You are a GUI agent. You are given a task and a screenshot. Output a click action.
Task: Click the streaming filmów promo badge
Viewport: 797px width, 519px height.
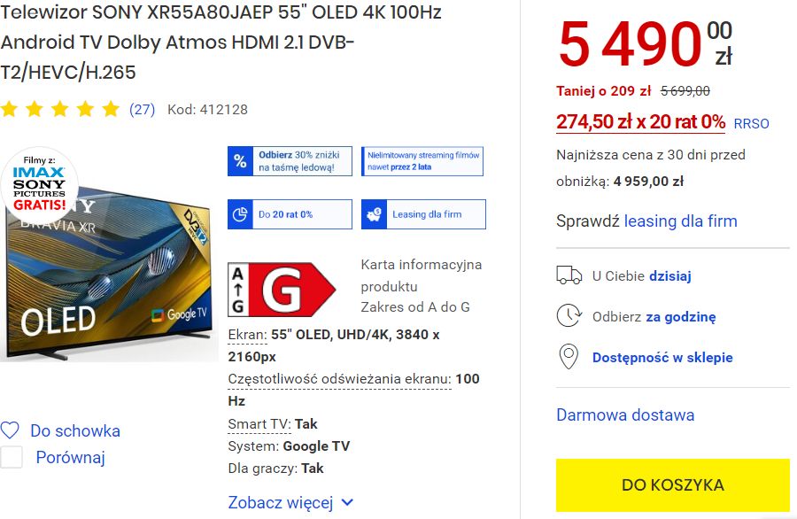click(x=422, y=160)
